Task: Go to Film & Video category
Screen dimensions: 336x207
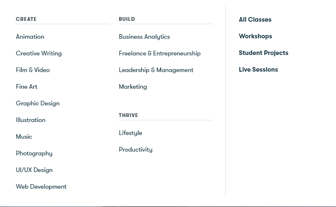Action: point(33,70)
